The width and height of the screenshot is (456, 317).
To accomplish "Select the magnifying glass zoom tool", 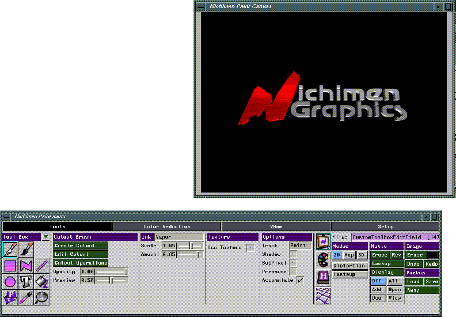I will pyautogui.click(x=42, y=297).
